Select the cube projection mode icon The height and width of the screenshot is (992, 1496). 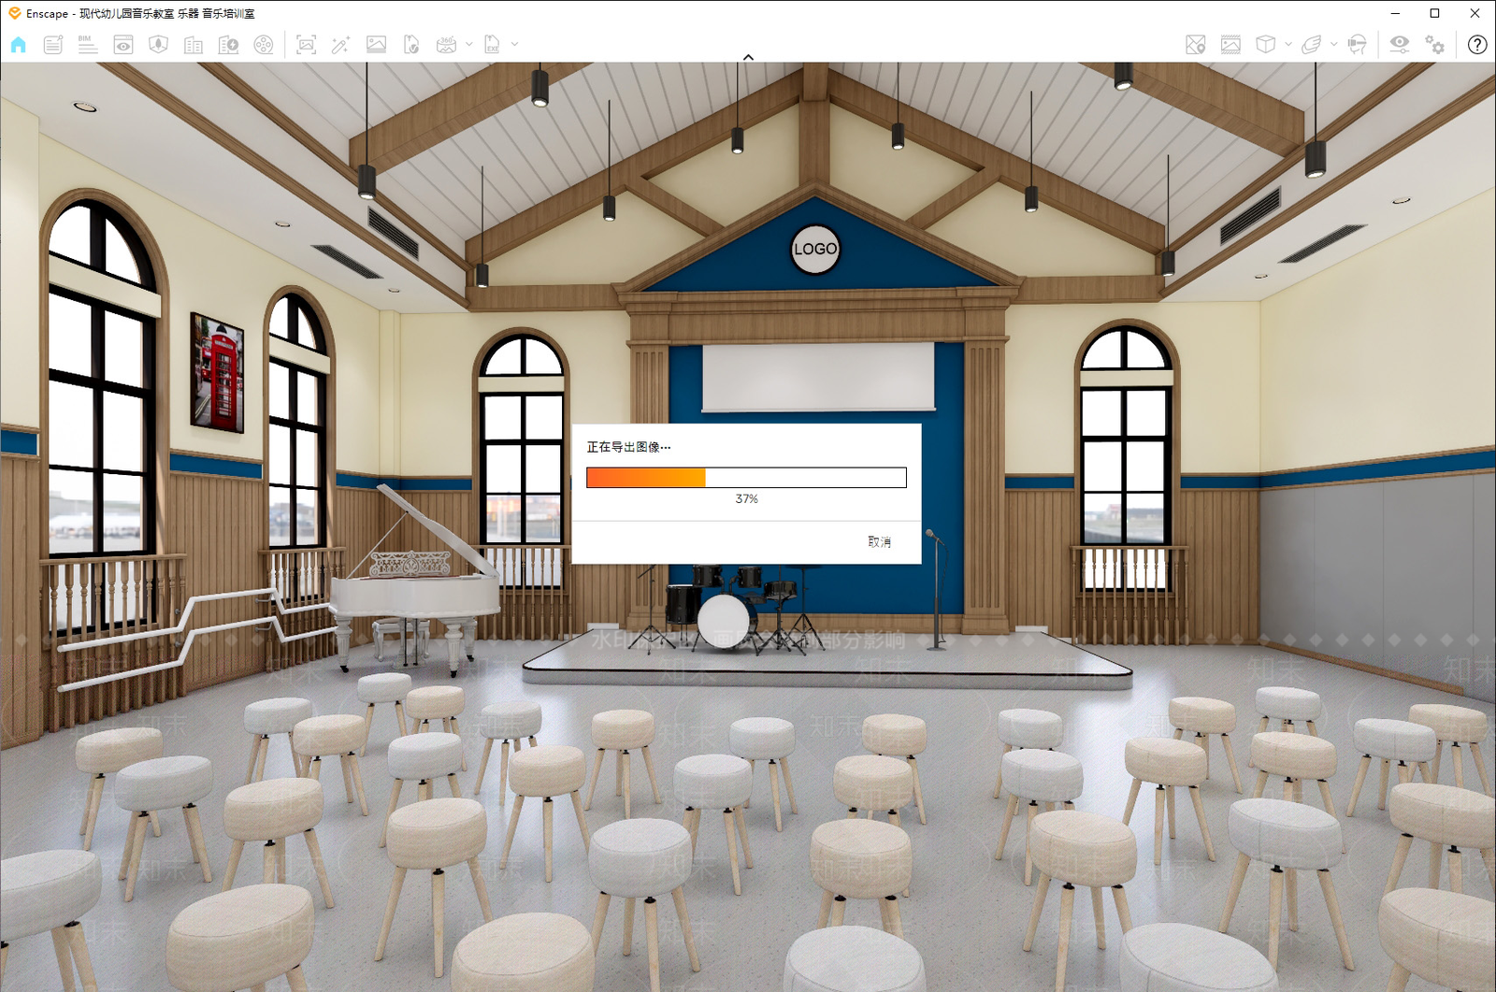point(1265,45)
